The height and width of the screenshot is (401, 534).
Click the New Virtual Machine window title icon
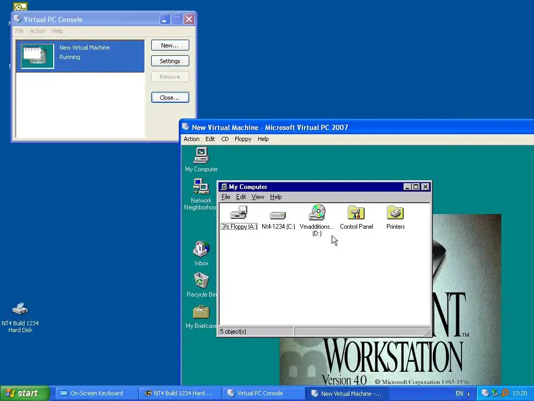click(x=186, y=127)
